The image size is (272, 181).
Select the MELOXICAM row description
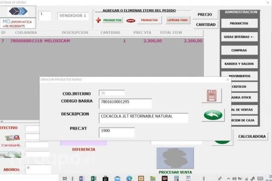coord(57,41)
